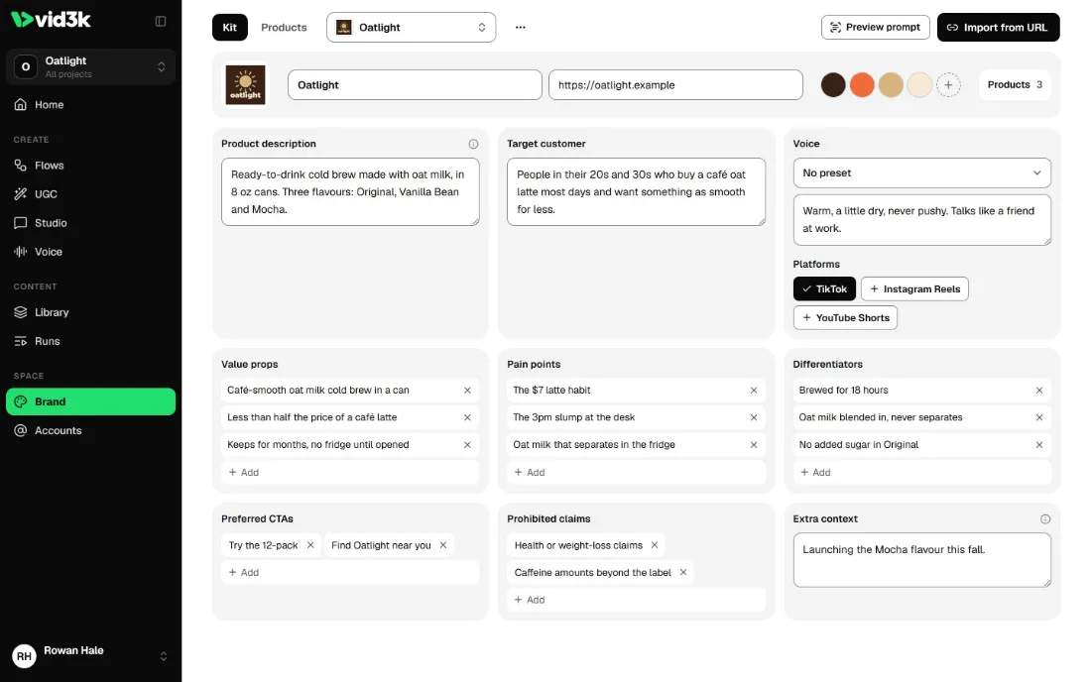
Task: Open Accounts in the sidebar
Action: coord(90,431)
